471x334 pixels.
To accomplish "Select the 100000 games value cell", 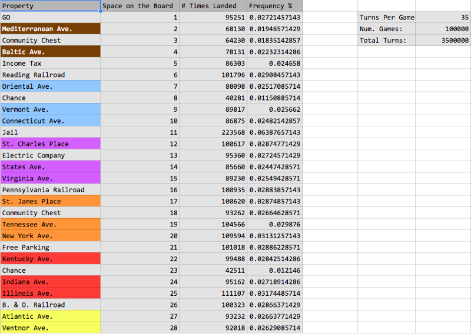I will coord(443,29).
